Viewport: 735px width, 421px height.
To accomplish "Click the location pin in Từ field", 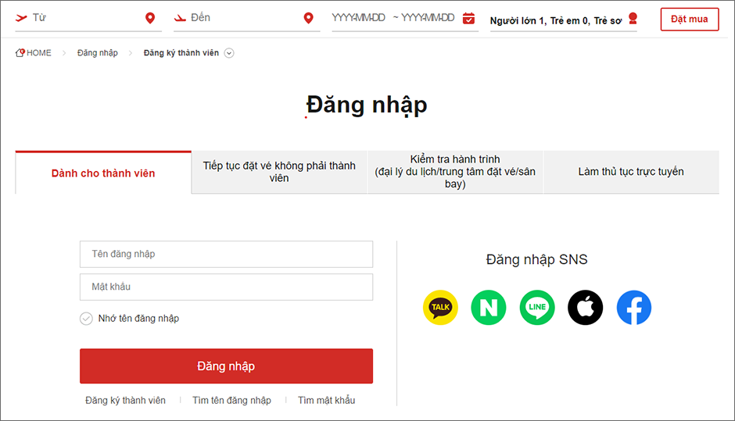I will point(150,18).
